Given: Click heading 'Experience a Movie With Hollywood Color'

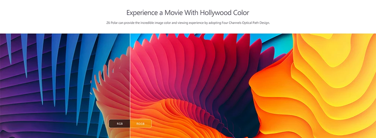Looking at the screenshot, I should pyautogui.click(x=188, y=12).
